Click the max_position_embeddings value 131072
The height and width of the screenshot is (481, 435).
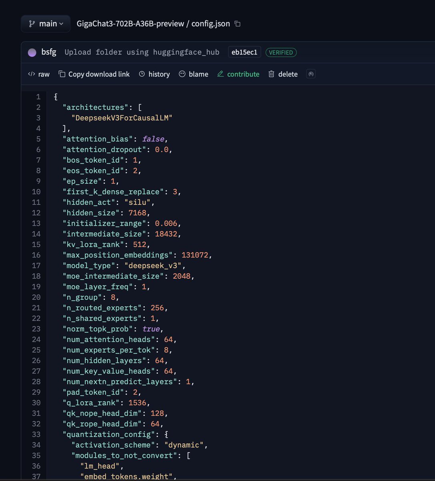pos(195,255)
